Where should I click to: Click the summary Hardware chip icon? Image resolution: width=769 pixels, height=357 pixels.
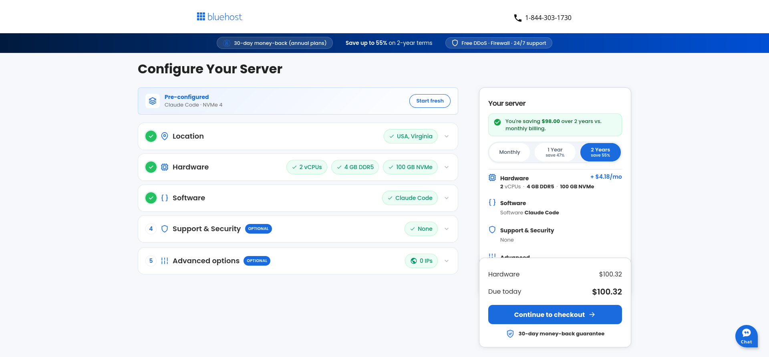492,177
